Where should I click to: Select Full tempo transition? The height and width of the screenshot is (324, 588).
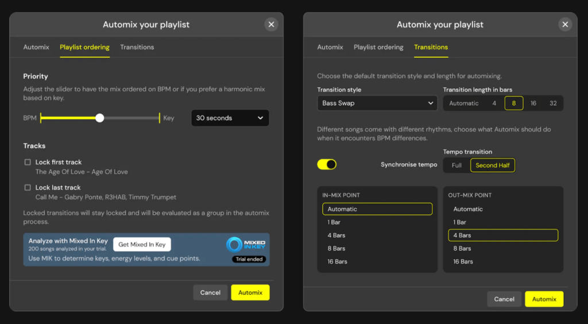point(457,165)
